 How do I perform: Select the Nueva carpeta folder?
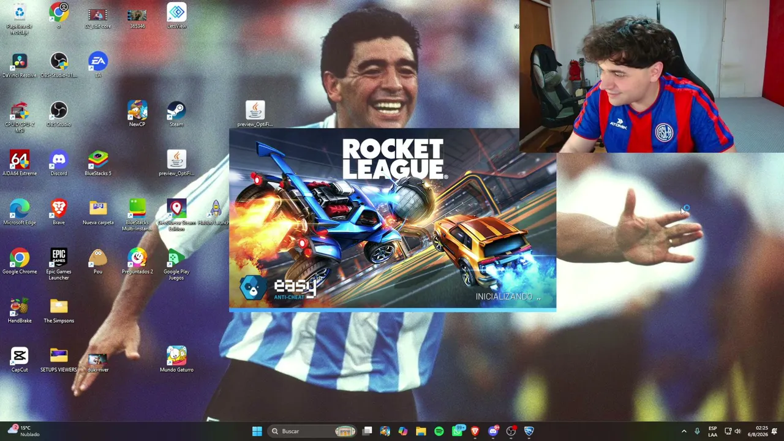(98, 213)
